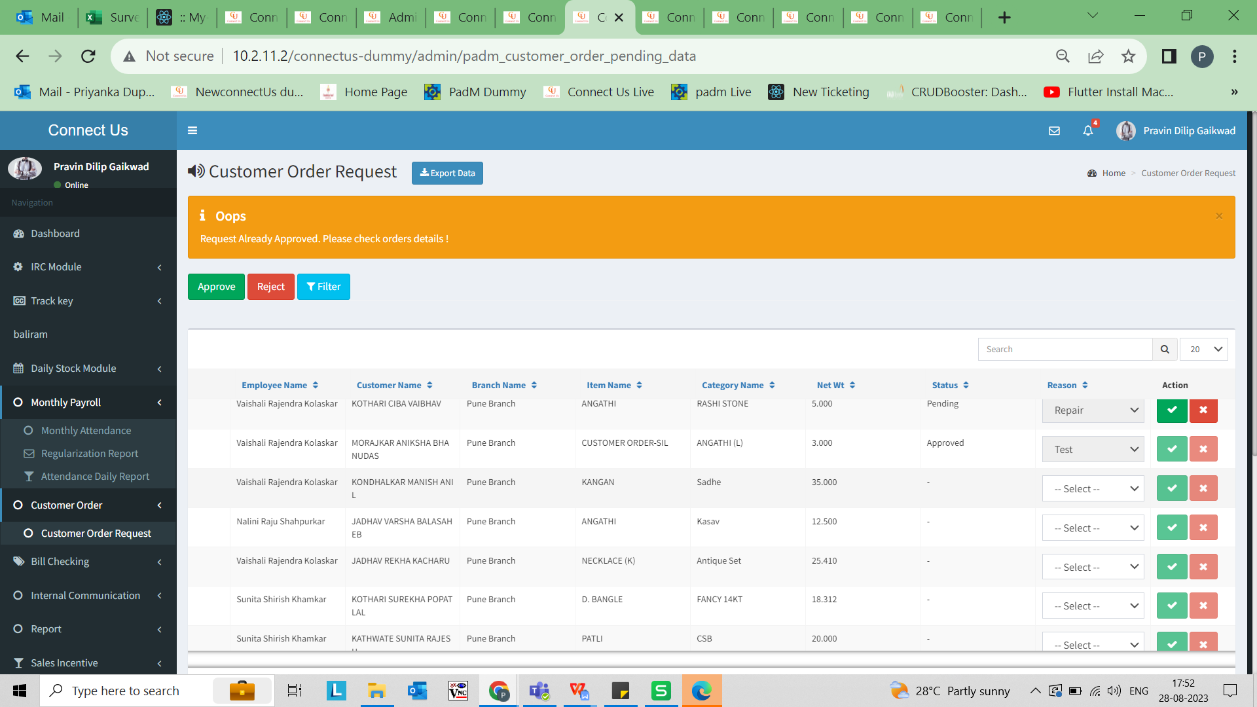This screenshot has height=707, width=1257.
Task: Click the Windows Start button
Action: tap(20, 691)
